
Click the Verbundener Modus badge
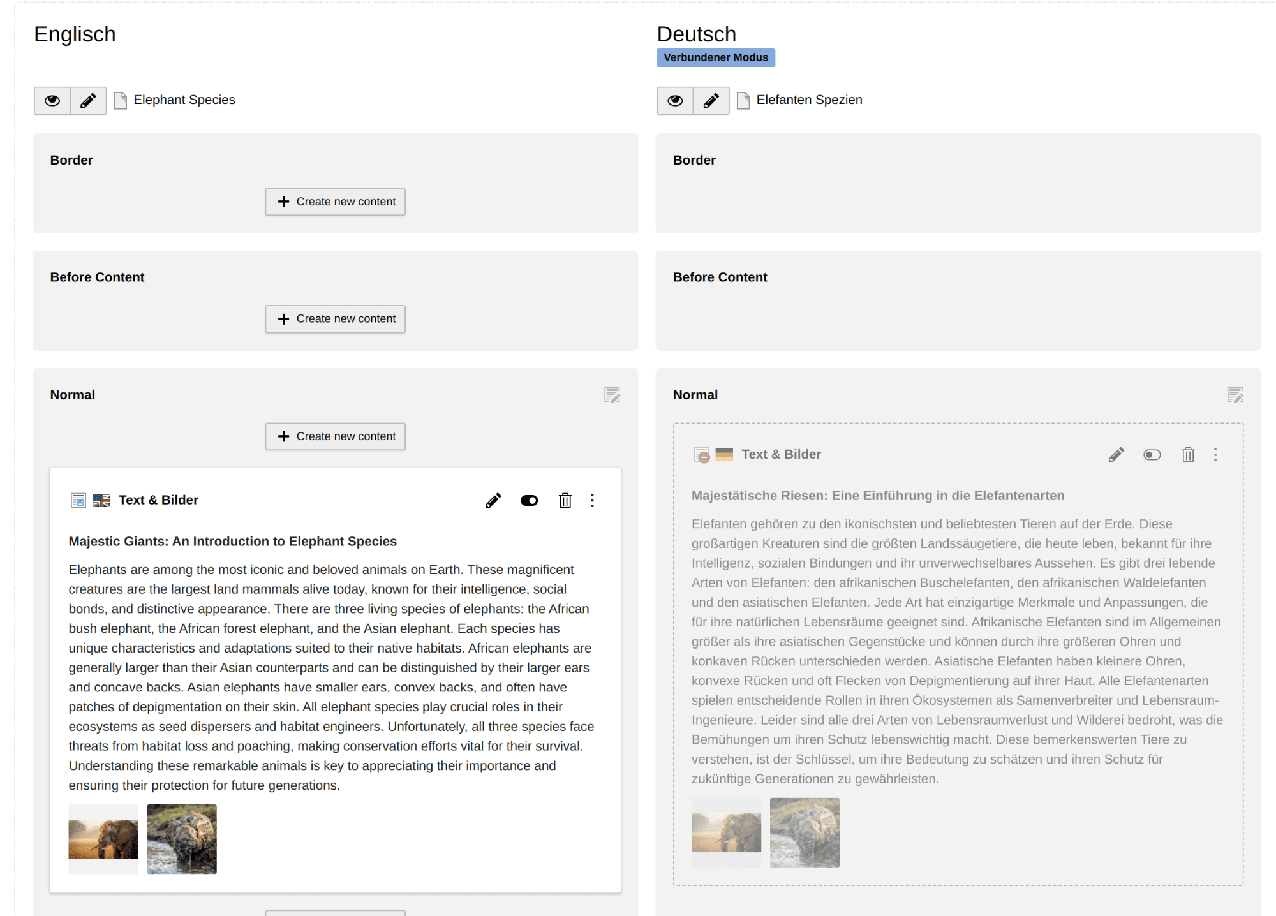click(716, 57)
